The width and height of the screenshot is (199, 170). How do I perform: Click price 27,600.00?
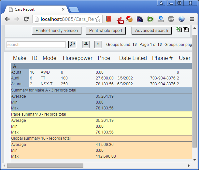click(105, 78)
